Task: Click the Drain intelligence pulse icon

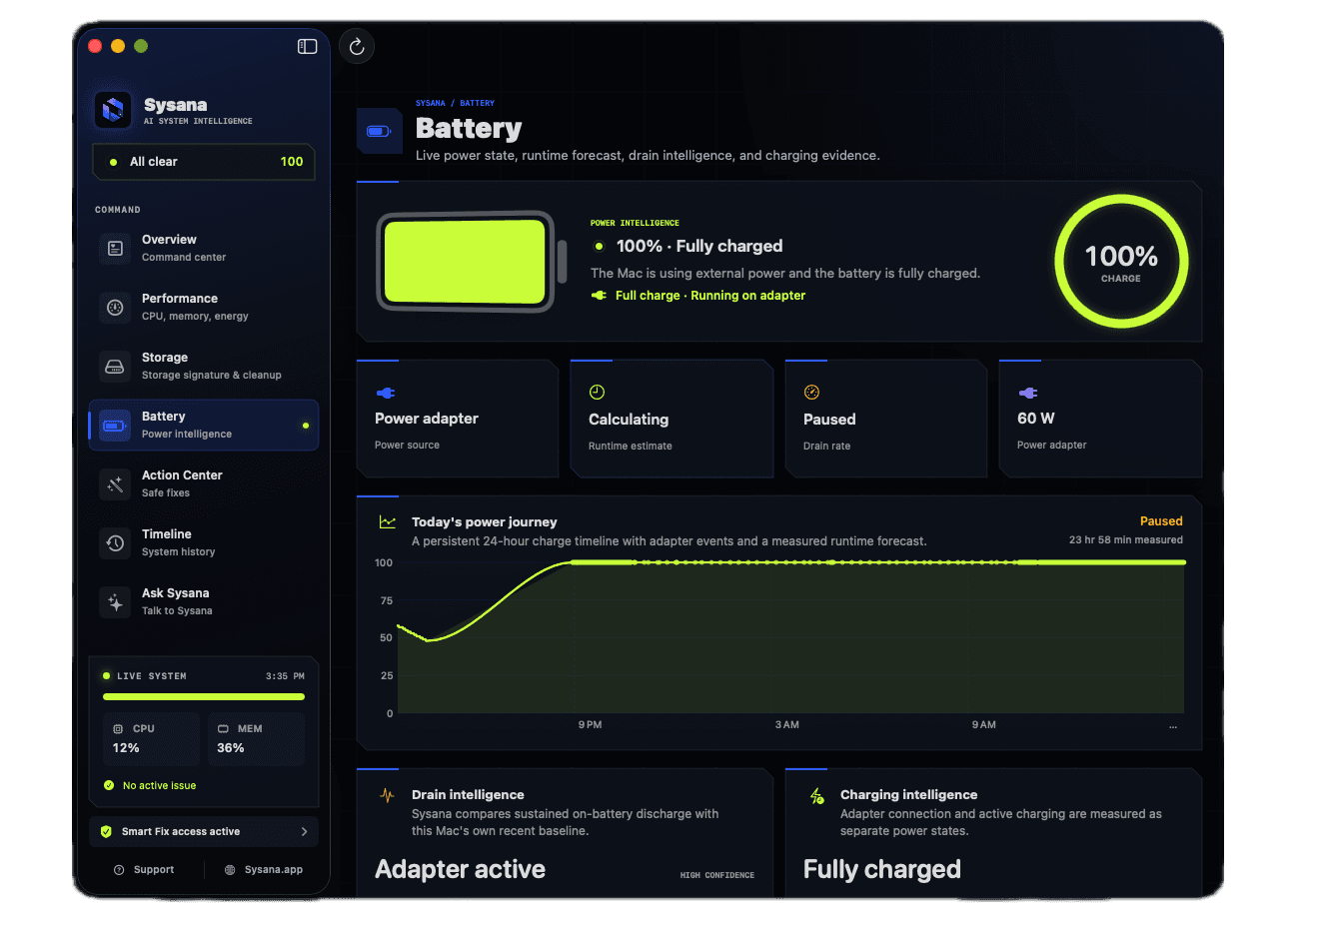Action: click(x=387, y=795)
